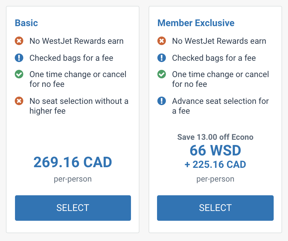Select the Basic fare
Image resolution: width=288 pixels, height=241 pixels.
(73, 208)
